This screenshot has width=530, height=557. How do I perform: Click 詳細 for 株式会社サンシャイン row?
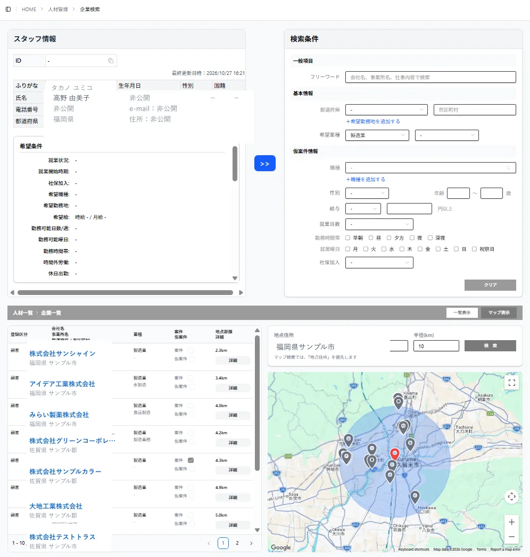[x=233, y=360]
